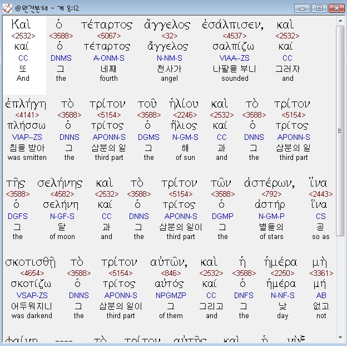Click the lemma ἥλιος
Image resolution: width=347 pixels, height=346 pixels.
coord(184,126)
